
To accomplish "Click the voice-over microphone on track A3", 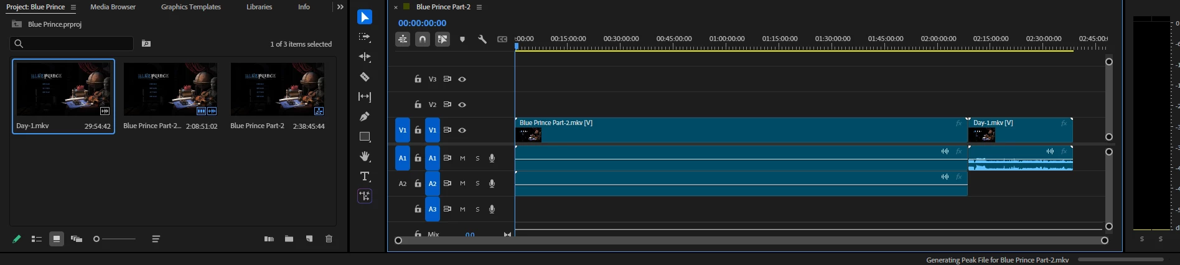I will click(x=492, y=209).
